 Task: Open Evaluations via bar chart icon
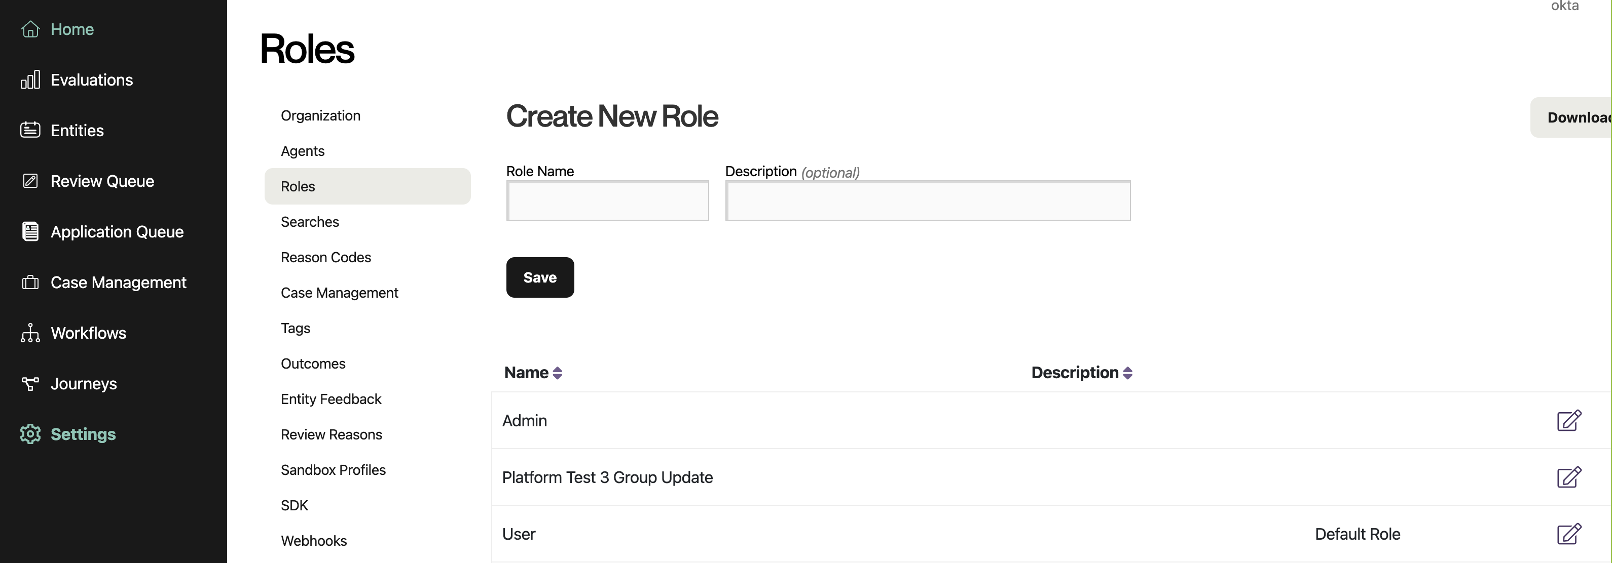pyautogui.click(x=30, y=80)
